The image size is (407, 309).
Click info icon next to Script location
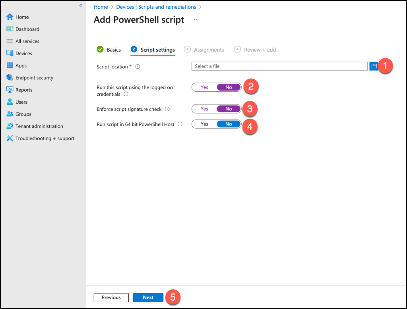coord(138,67)
